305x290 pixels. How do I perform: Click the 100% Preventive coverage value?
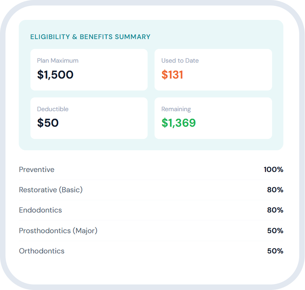pyautogui.click(x=273, y=169)
